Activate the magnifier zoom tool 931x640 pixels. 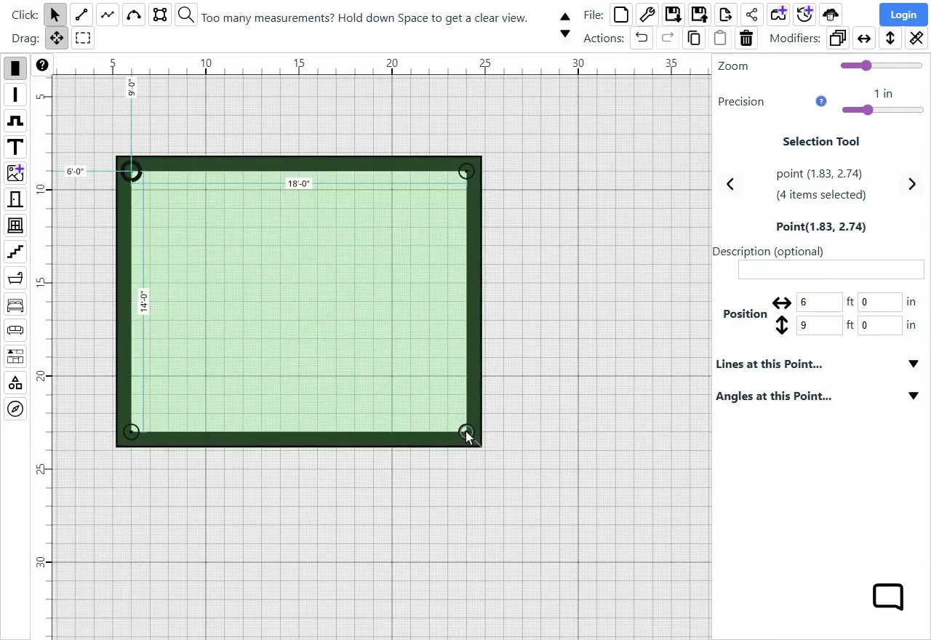click(x=186, y=15)
